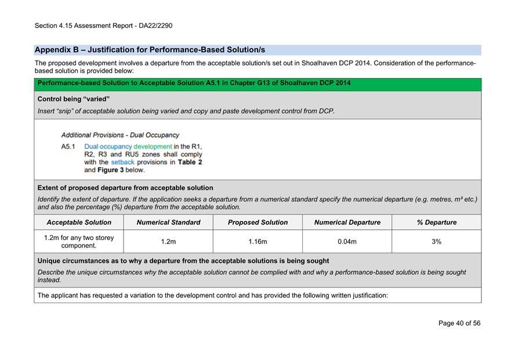Click the '1.16m' proposed solution cell
This screenshot has height=364, width=515.
258,242
